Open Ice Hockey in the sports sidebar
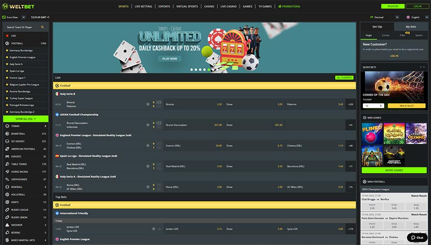Screen dimensions: 431x245 [x=25, y=142]
